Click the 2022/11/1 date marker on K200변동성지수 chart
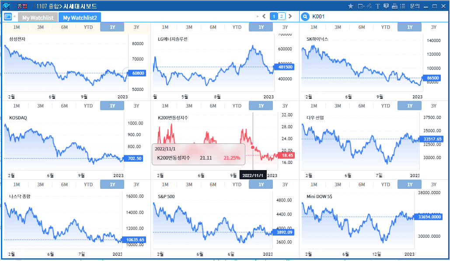This screenshot has width=450, height=261. (x=253, y=175)
